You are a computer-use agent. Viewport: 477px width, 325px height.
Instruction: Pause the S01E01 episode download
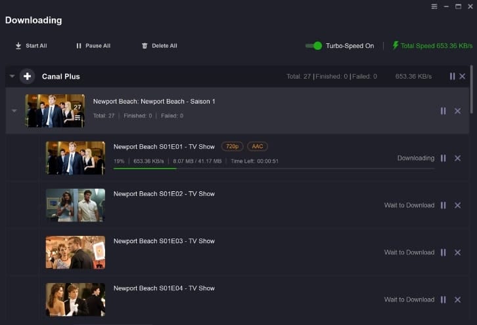pos(443,158)
